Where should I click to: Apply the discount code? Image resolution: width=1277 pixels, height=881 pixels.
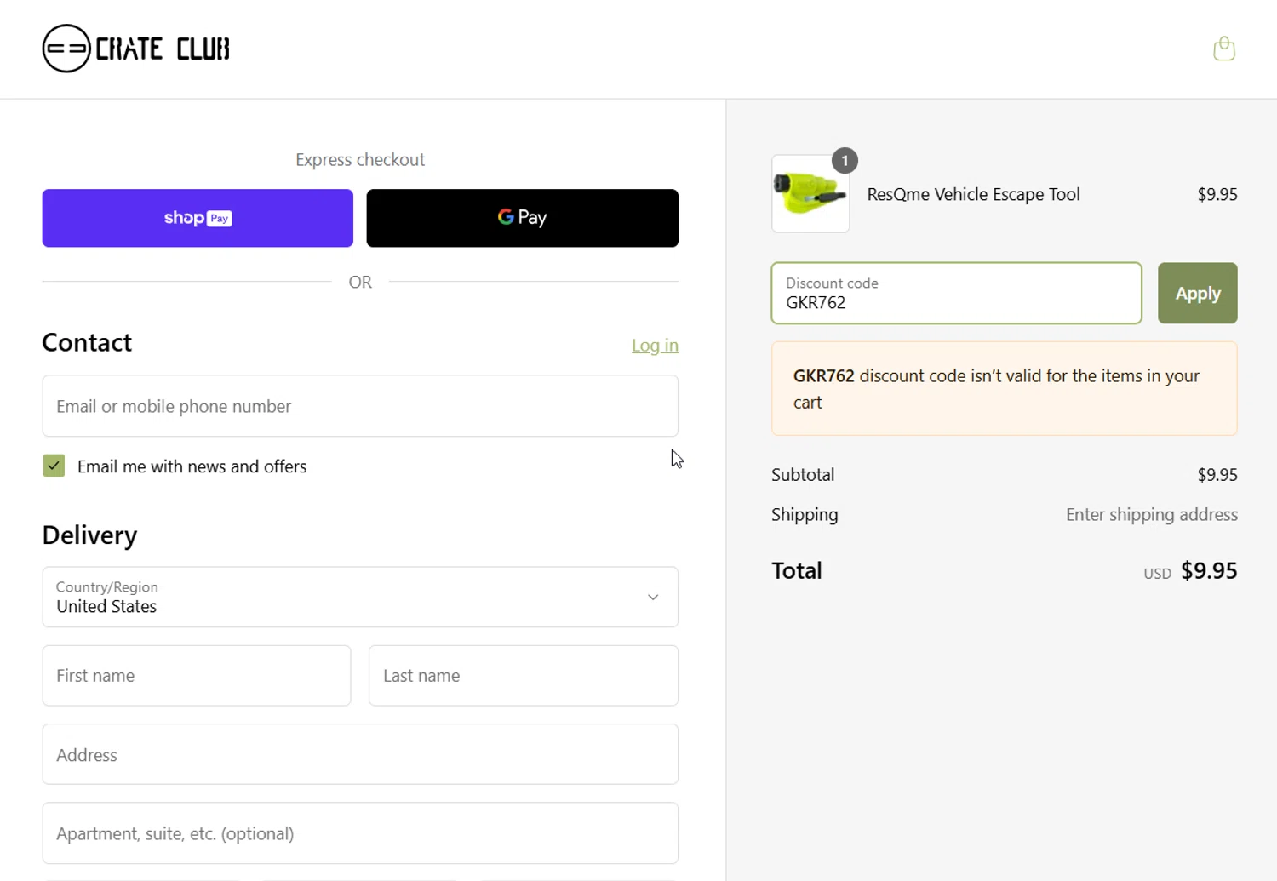coord(1197,293)
